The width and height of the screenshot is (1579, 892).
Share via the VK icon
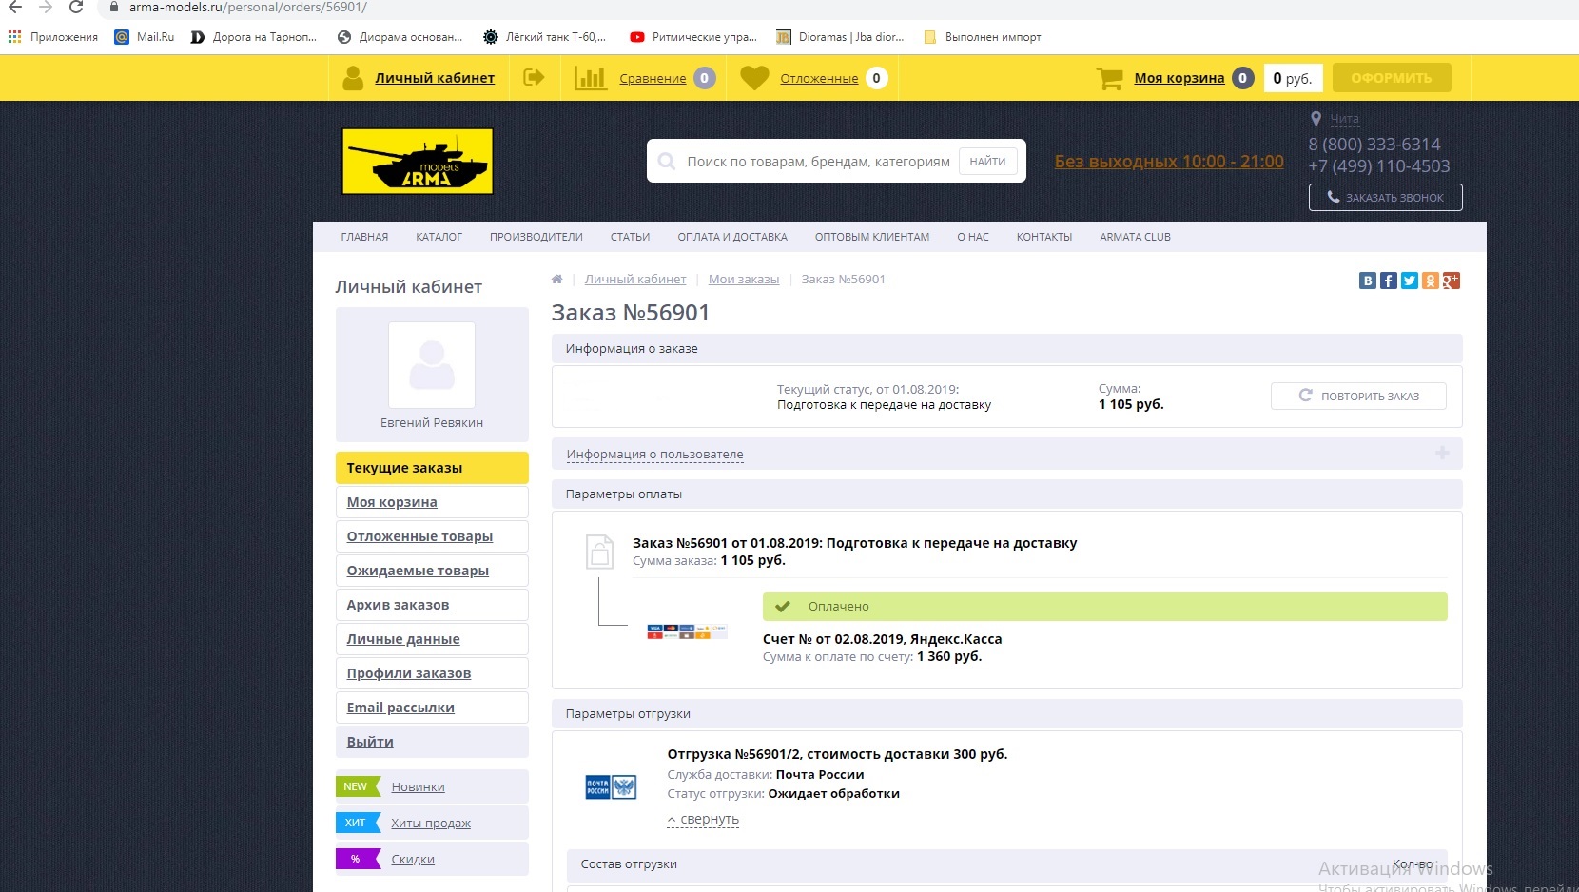(x=1368, y=281)
